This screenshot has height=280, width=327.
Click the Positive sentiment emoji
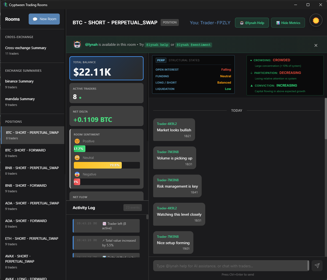(77, 141)
